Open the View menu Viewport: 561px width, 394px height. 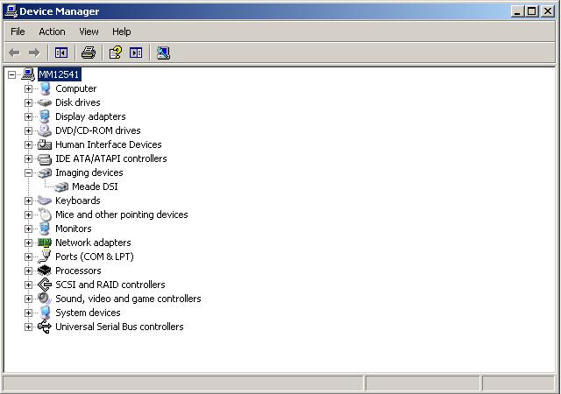coord(89,32)
